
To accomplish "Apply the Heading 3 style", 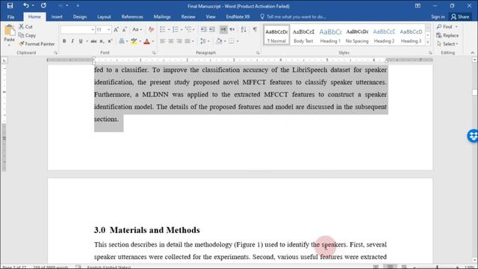I will (x=411, y=35).
